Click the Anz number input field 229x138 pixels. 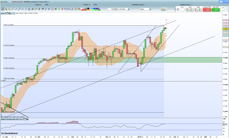(x=182, y=10)
